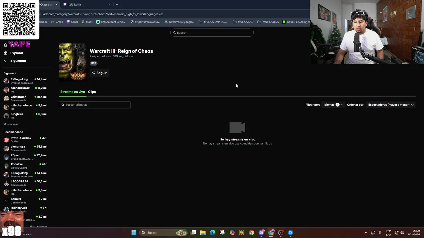The image size is (424, 238).
Task: Click the browser address bar URL
Action: point(103,14)
